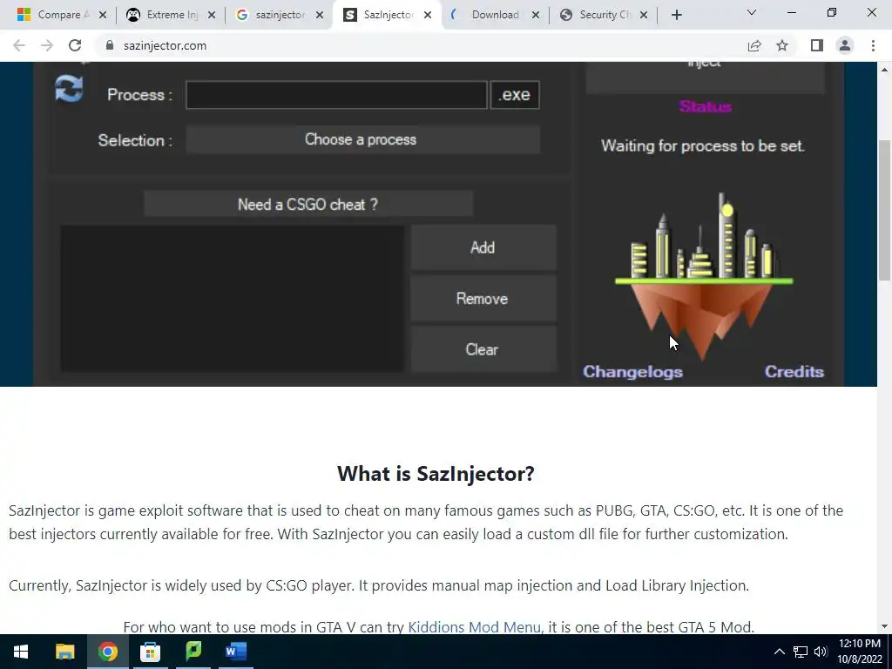Viewport: 892px width, 669px height.
Task: Show hidden system tray icons
Action: pos(780,652)
